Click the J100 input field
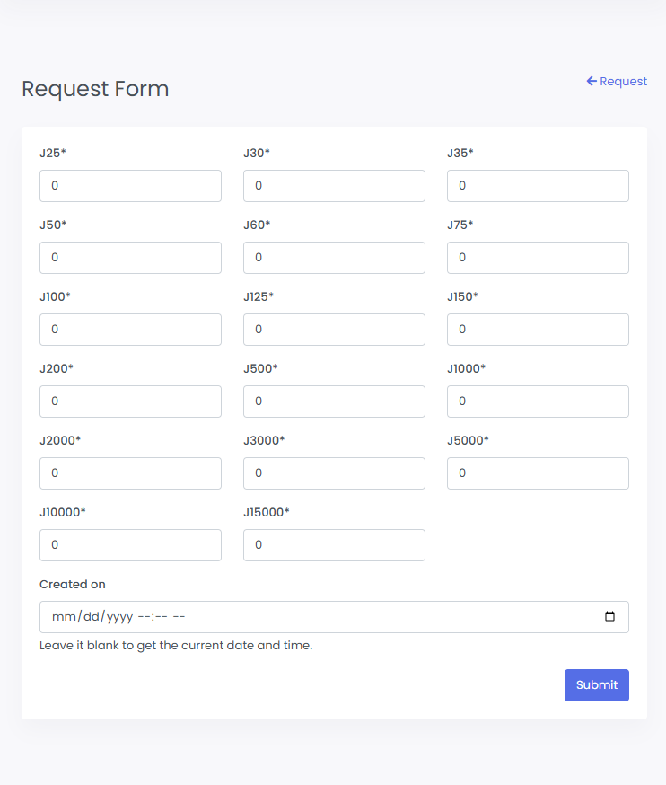 [x=130, y=330]
